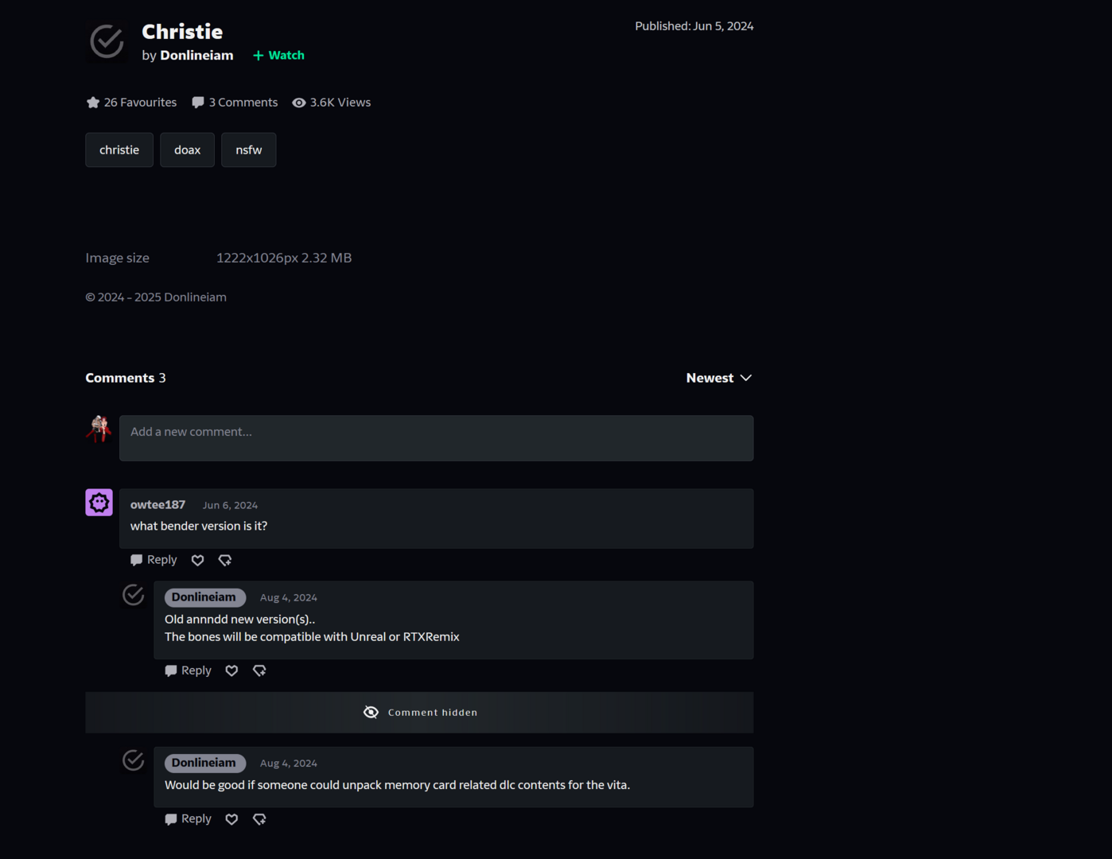
Task: Click the Aug 4, 2024 timestamp on the vita reply
Action: (x=289, y=763)
